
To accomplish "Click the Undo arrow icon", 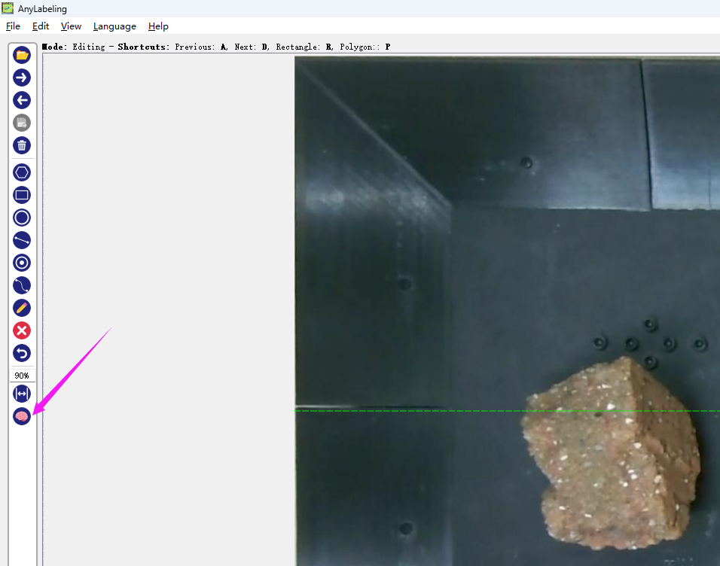I will point(22,353).
